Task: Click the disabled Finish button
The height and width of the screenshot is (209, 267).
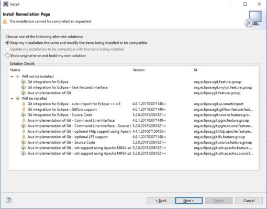Action: tap(219, 201)
